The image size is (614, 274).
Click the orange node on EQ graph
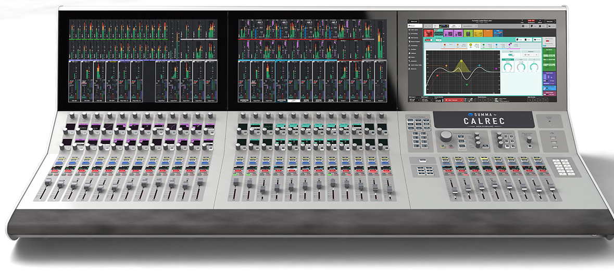coord(446,66)
